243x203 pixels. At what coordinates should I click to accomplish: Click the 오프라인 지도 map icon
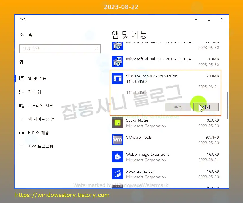point(21,106)
